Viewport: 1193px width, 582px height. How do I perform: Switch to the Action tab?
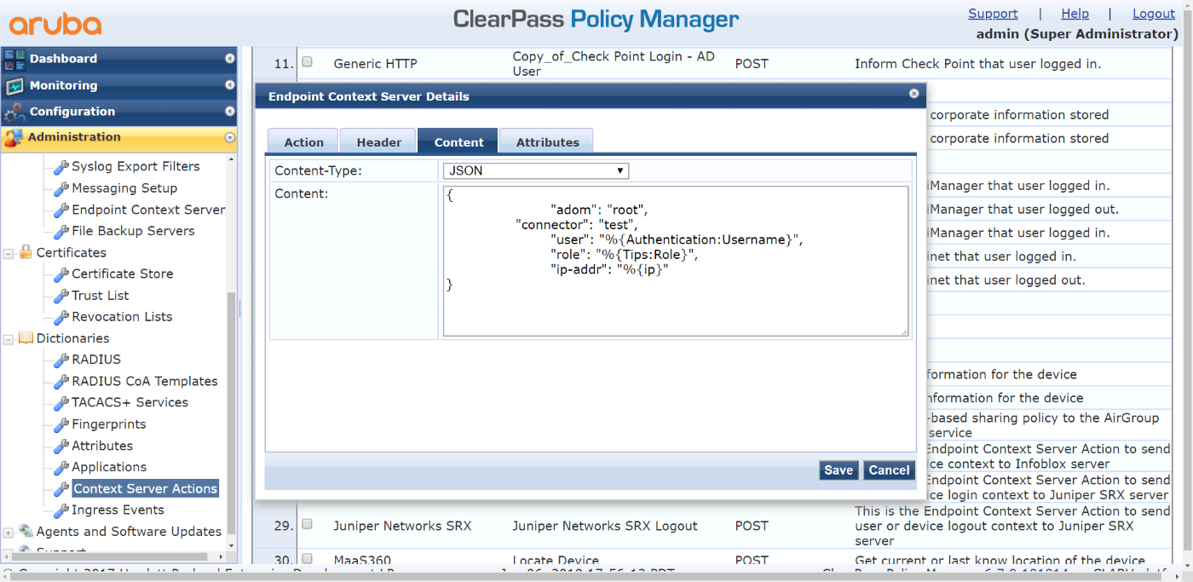(x=303, y=141)
